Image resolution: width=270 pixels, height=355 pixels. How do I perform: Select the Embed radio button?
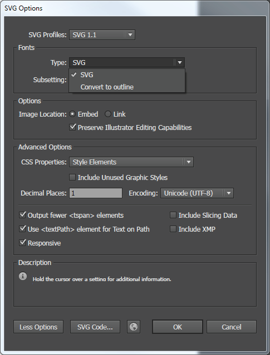coord(72,114)
